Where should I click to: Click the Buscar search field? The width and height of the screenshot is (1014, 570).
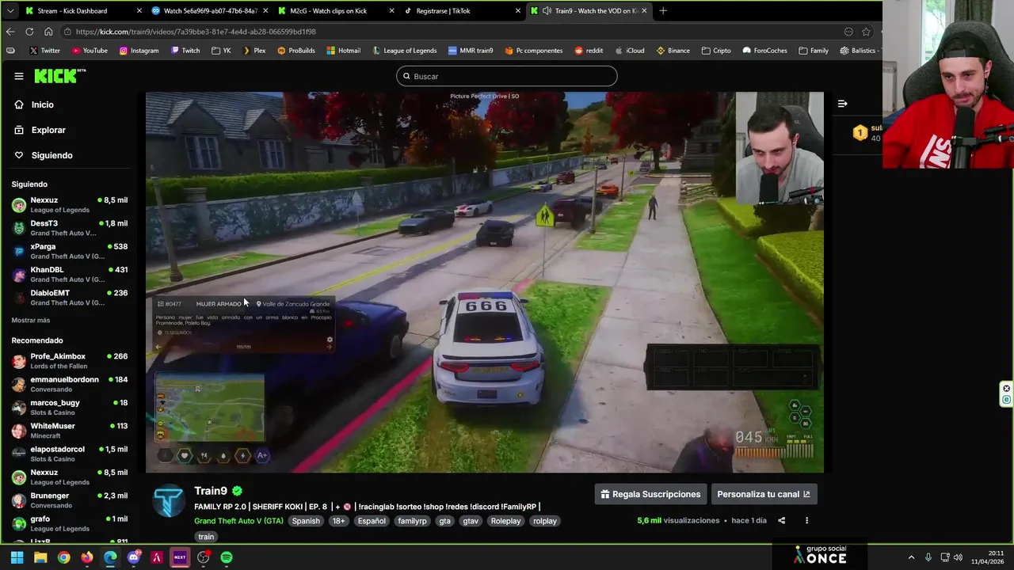coord(507,76)
